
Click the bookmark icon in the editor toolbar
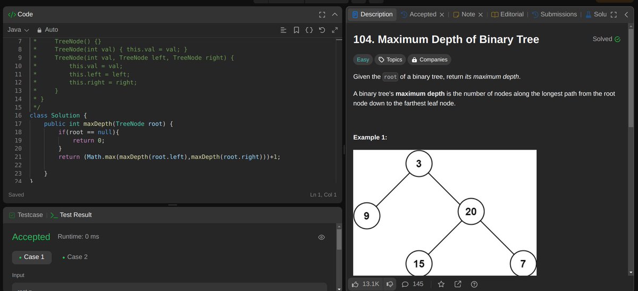pos(296,30)
